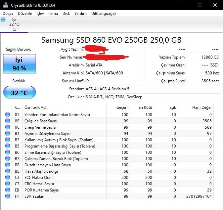Select row Düzeltilemeyen Hata Sayısı
The image size is (223, 210).
[x=109, y=165]
